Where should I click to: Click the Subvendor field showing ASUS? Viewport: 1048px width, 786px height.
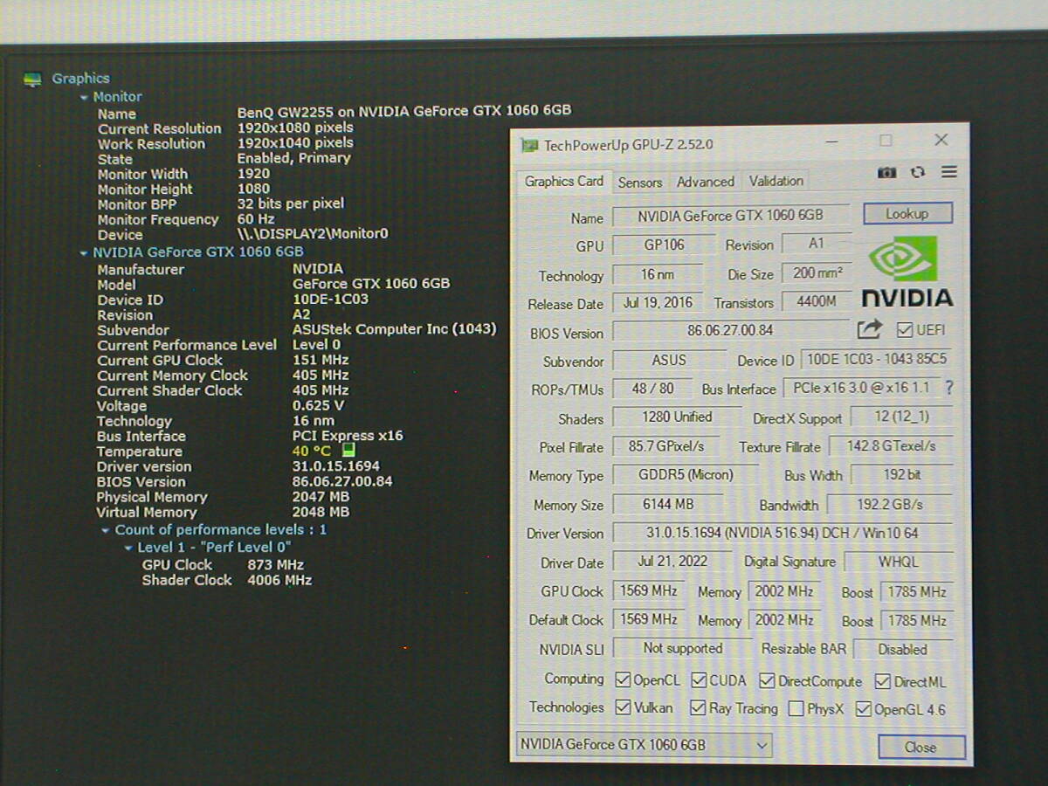pyautogui.click(x=669, y=360)
